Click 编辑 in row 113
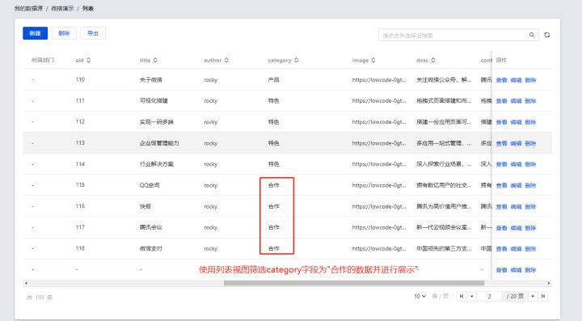The width and height of the screenshot is (582, 321). click(x=516, y=143)
